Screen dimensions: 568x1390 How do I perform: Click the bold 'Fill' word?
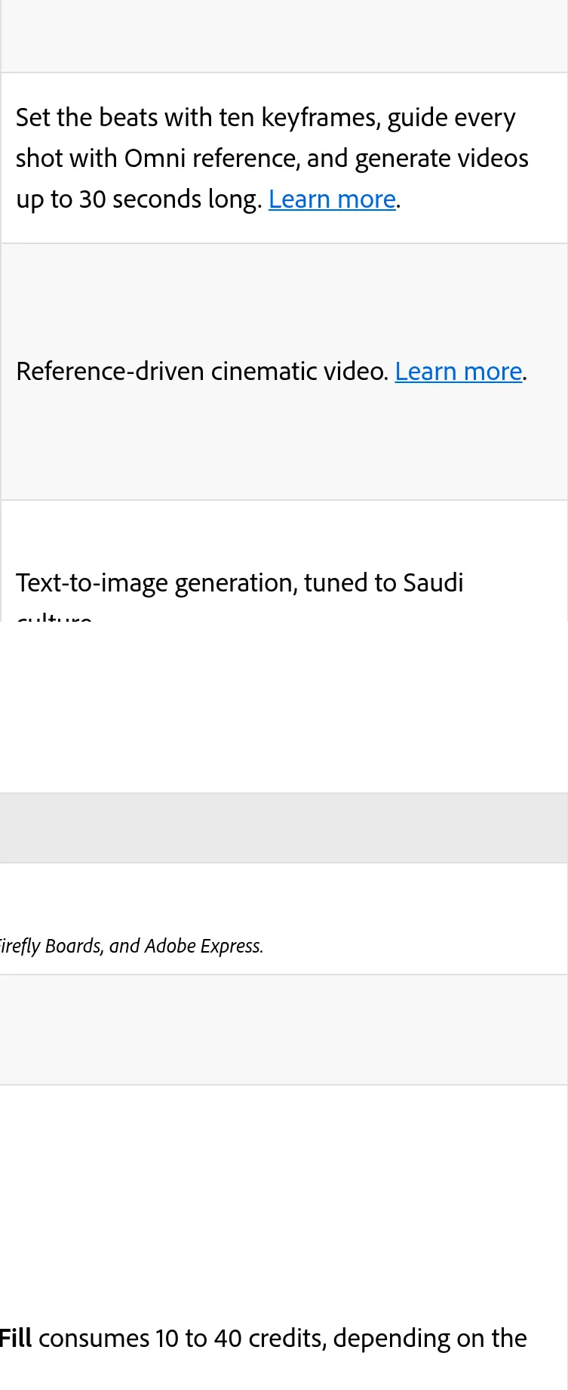click(16, 1338)
